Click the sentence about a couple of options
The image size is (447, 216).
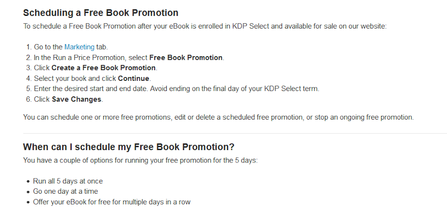tap(140, 160)
